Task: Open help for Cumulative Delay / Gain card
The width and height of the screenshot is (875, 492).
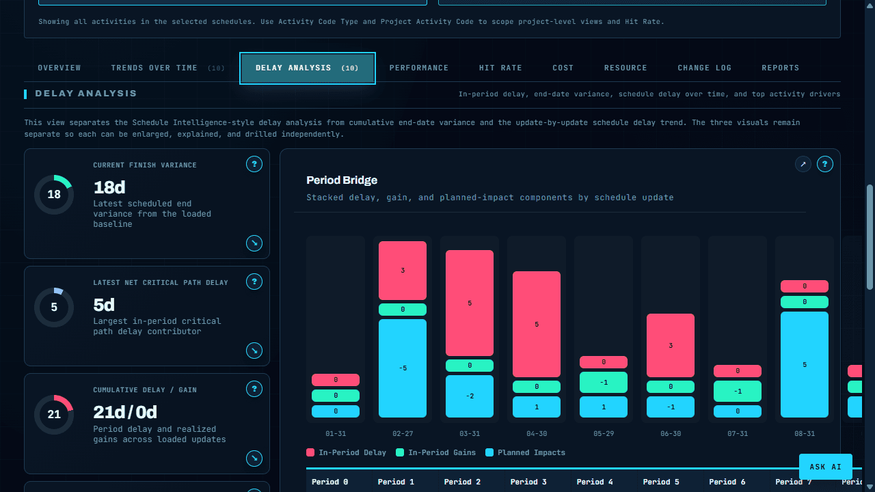Action: point(254,389)
